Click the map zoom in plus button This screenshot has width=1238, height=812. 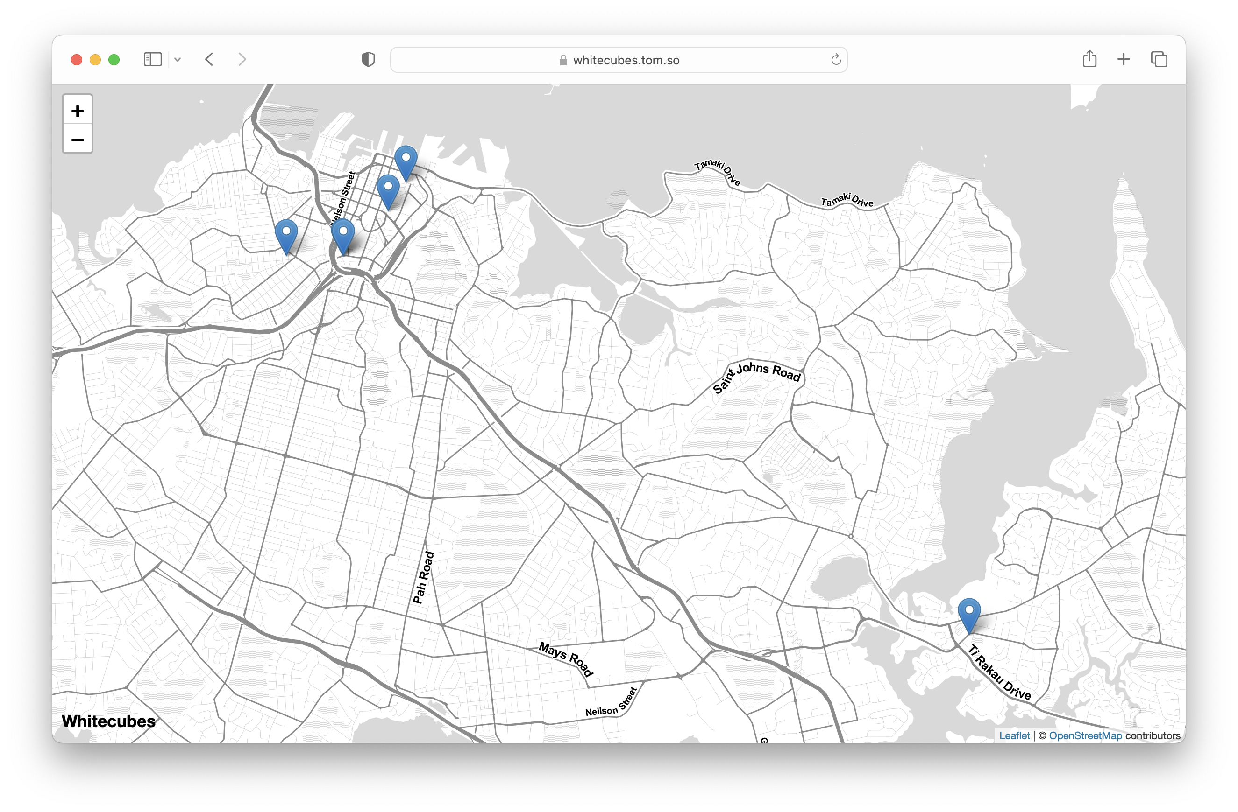tap(78, 110)
